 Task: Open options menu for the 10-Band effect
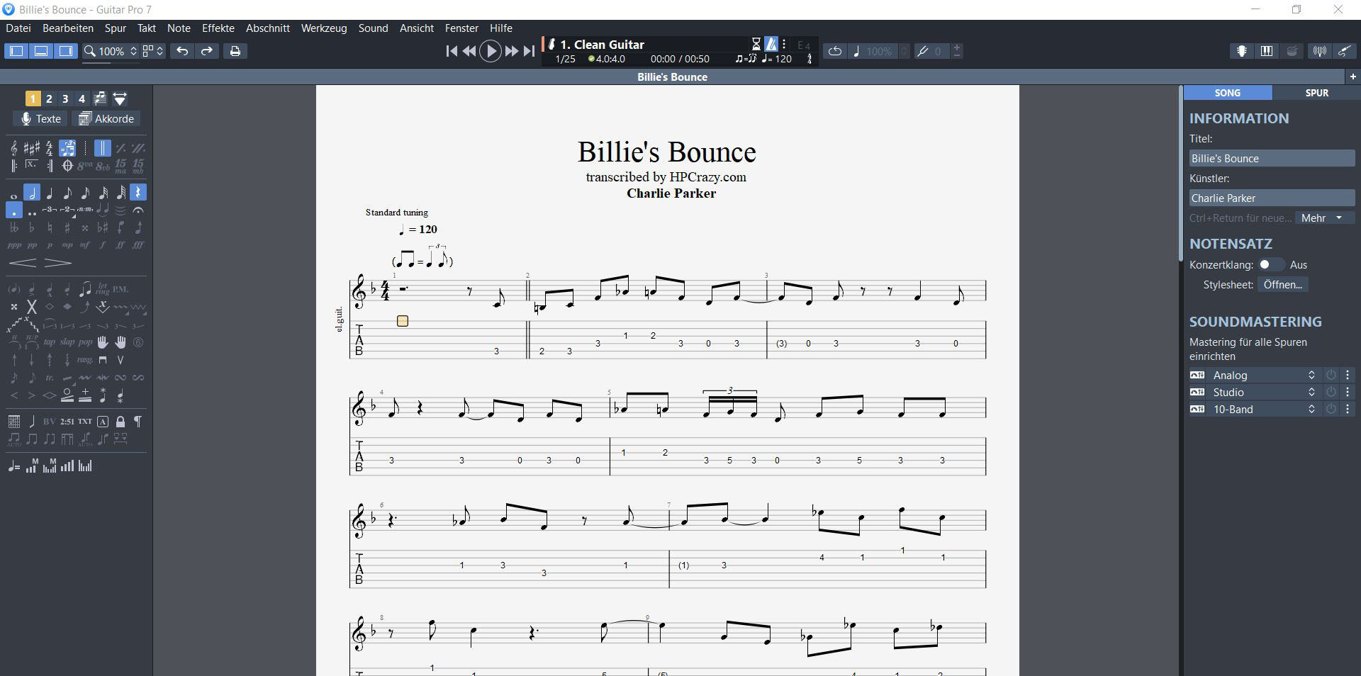point(1348,409)
